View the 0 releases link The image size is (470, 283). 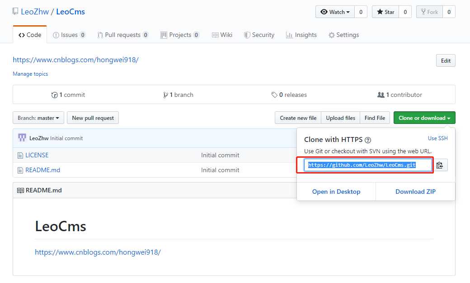[x=289, y=95]
